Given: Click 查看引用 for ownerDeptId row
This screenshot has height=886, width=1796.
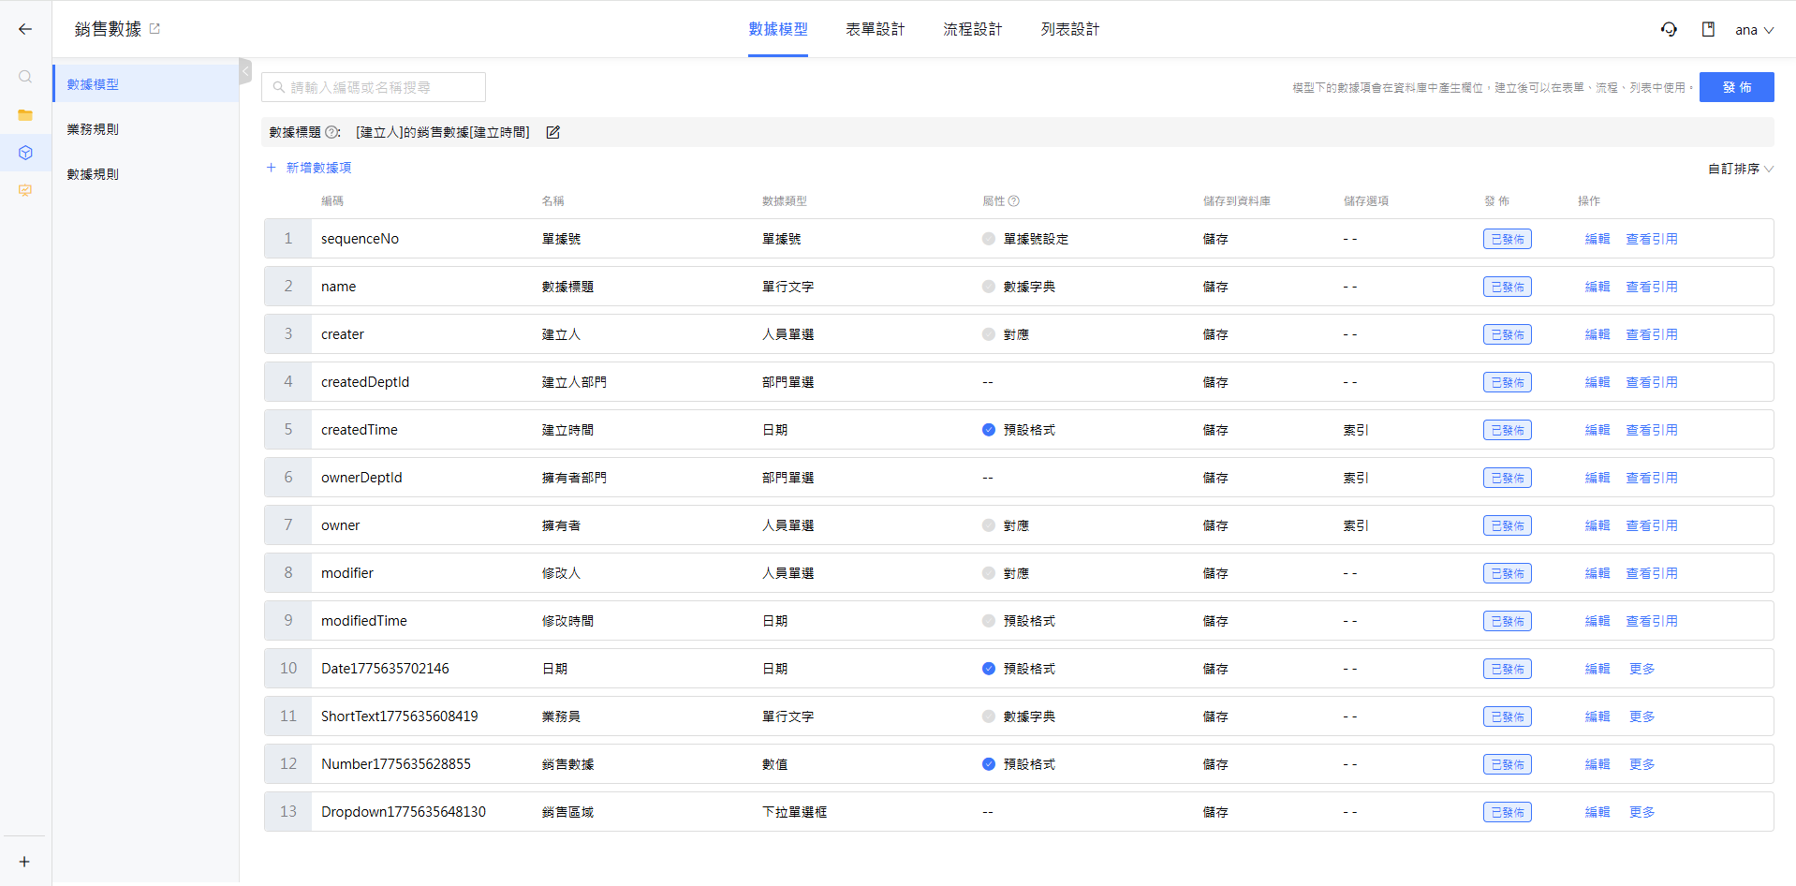Looking at the screenshot, I should tap(1652, 478).
